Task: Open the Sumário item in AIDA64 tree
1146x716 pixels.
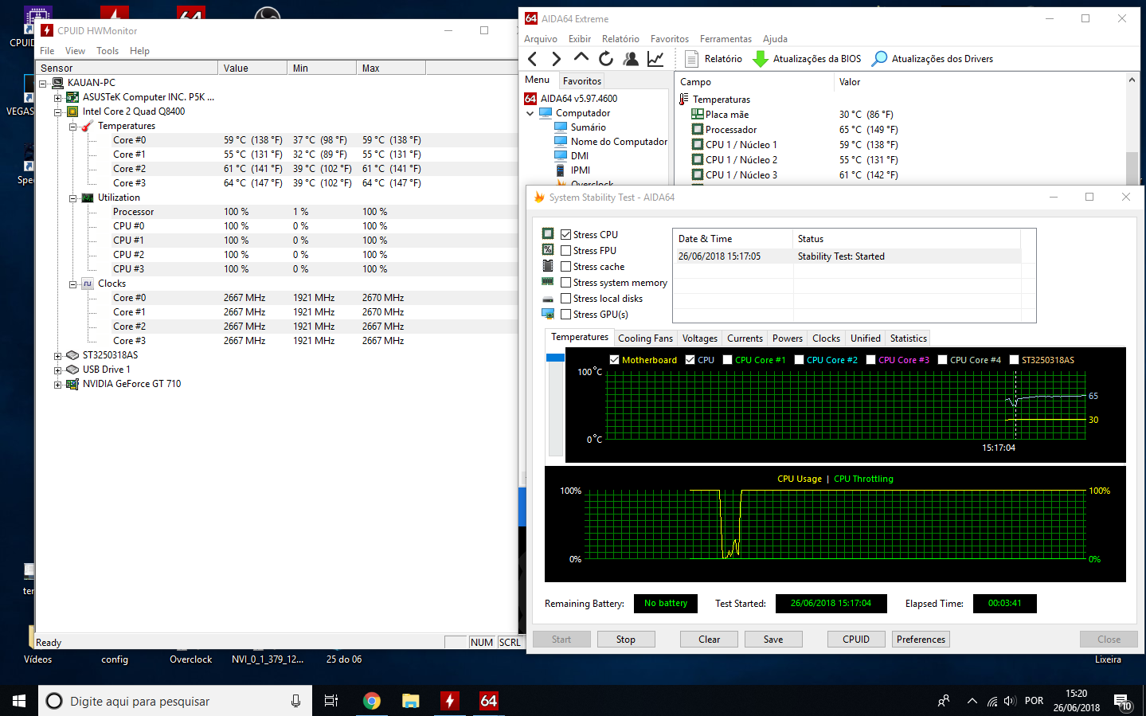Action: (x=588, y=127)
